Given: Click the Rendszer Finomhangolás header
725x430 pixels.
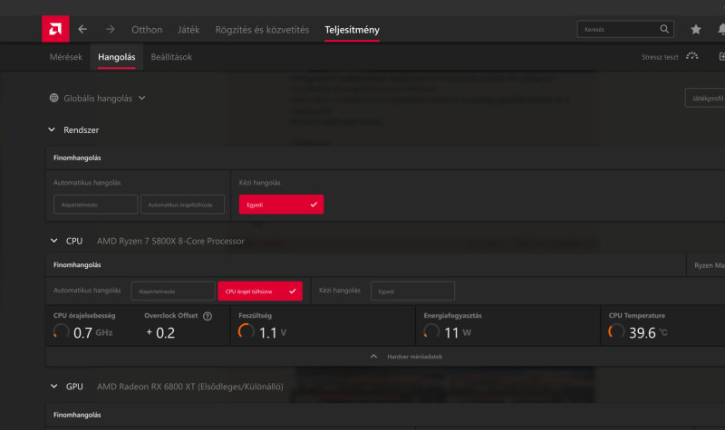Looking at the screenshot, I should tap(77, 158).
